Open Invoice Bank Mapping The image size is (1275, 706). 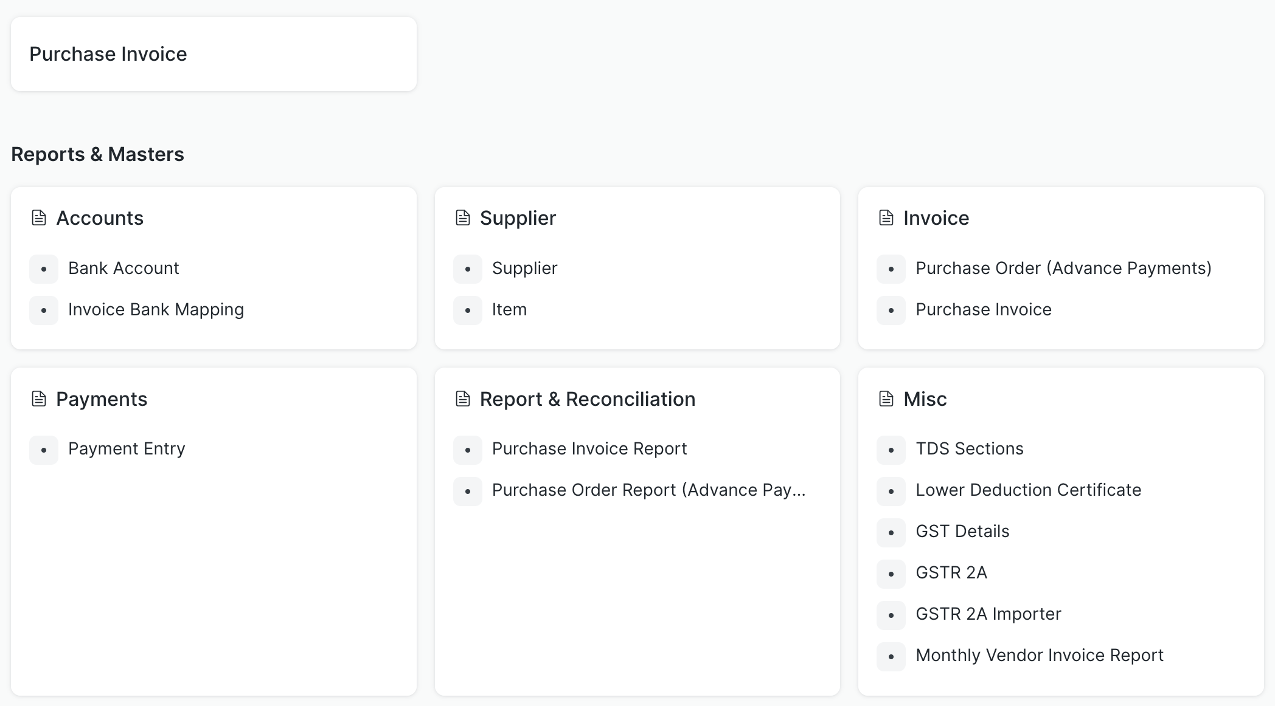click(156, 310)
